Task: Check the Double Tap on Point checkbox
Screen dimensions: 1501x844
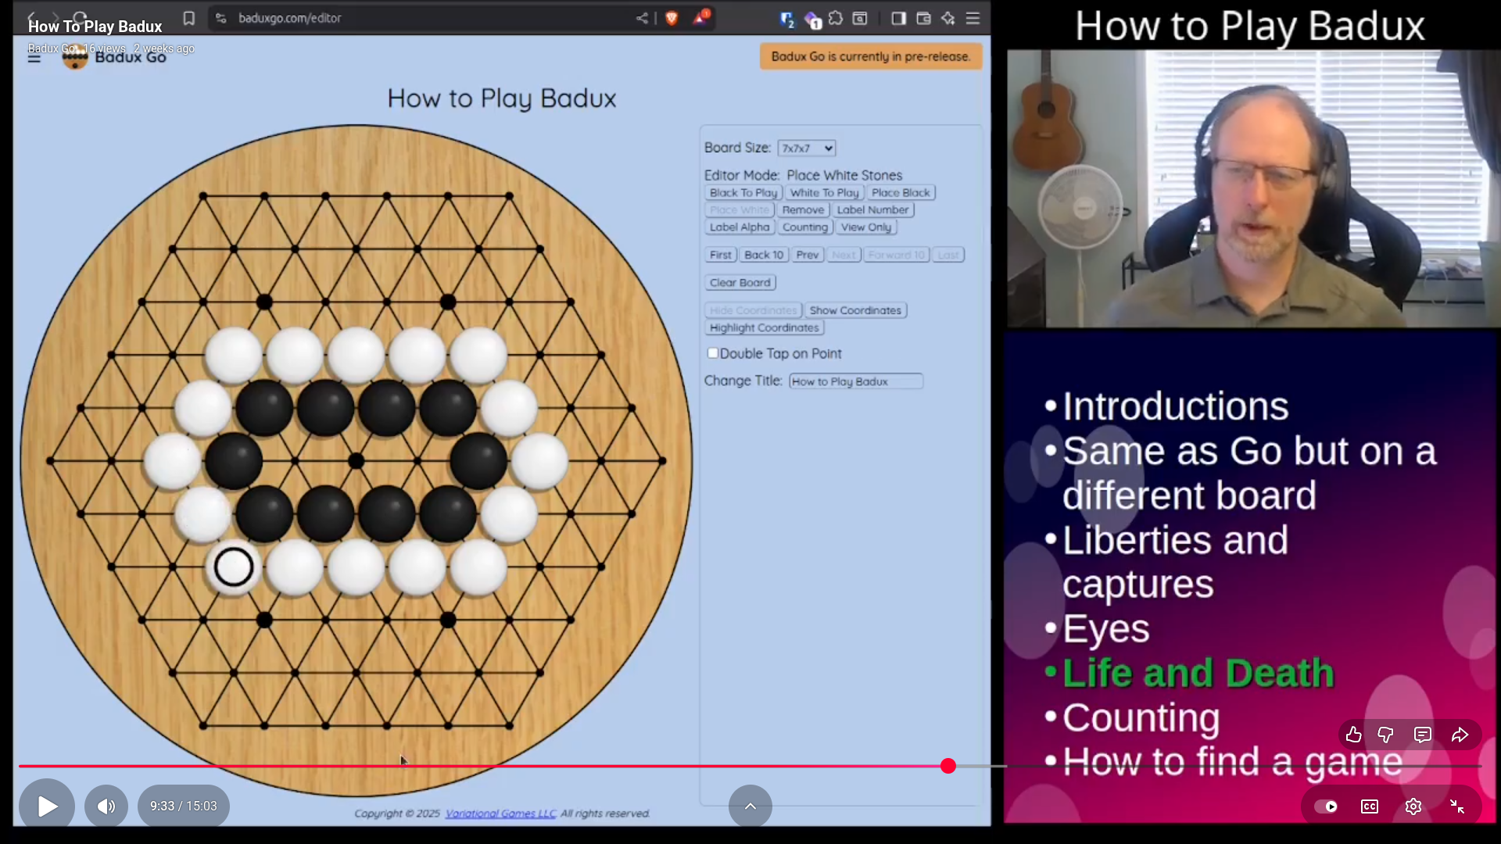Action: [x=712, y=353]
